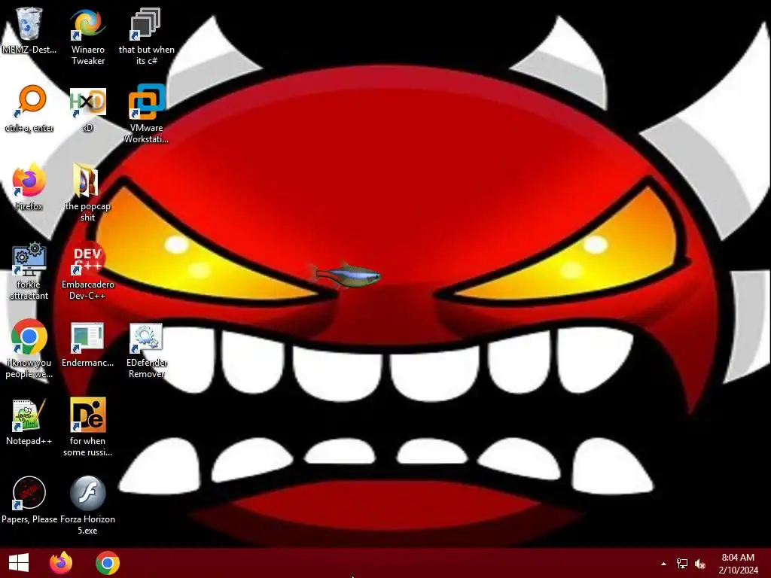Image resolution: width=771 pixels, height=578 pixels.
Task: Click the muted volume tray icon
Action: 700,564
